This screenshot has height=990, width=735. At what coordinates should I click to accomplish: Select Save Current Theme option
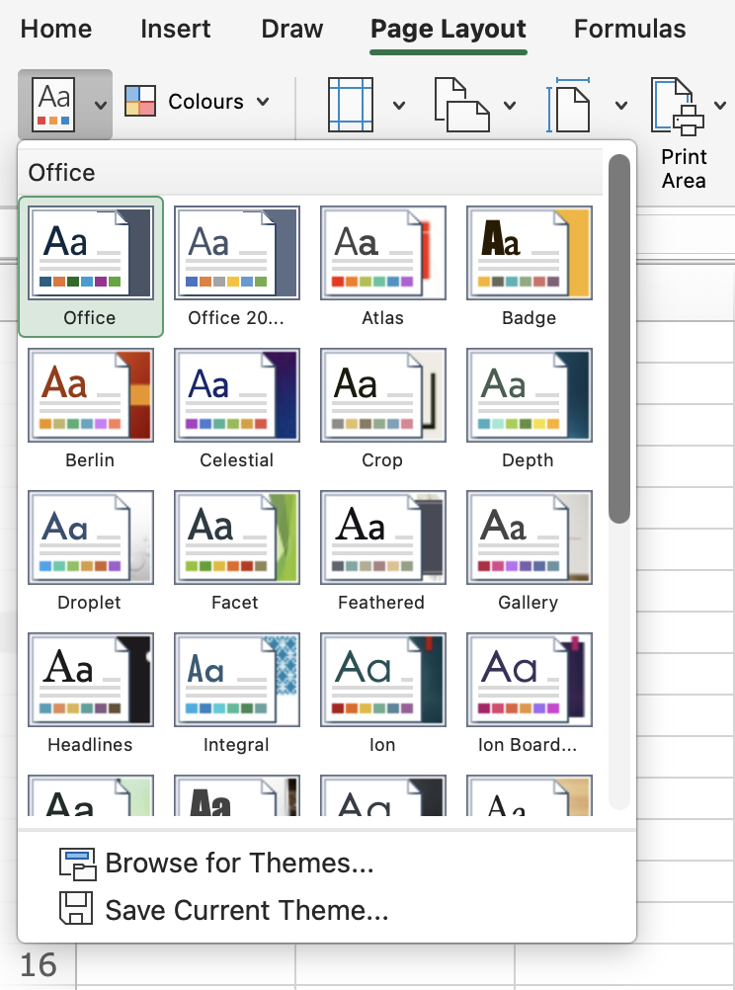point(246,909)
